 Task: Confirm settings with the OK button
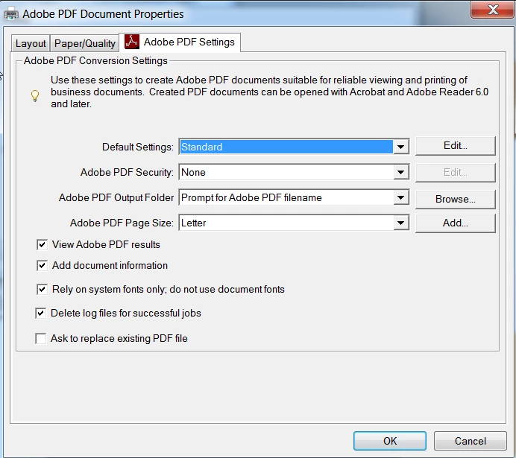[390, 441]
